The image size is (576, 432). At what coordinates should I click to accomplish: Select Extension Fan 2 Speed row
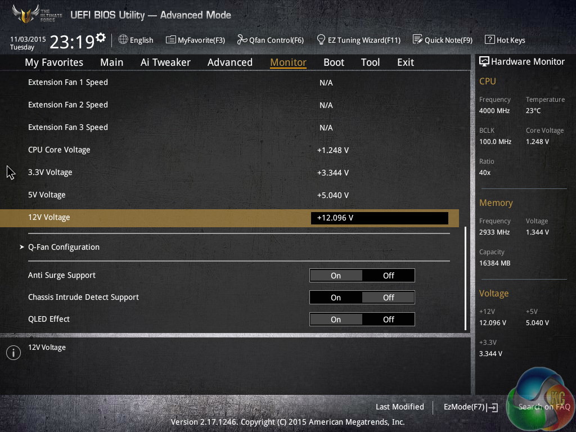point(229,105)
